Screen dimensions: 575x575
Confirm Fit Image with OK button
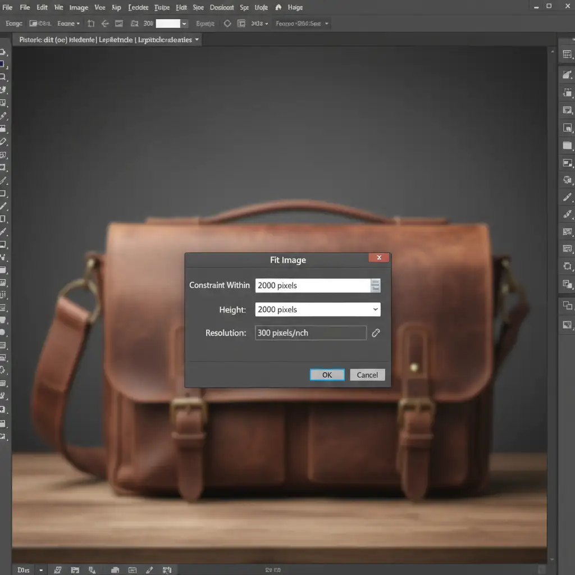327,375
